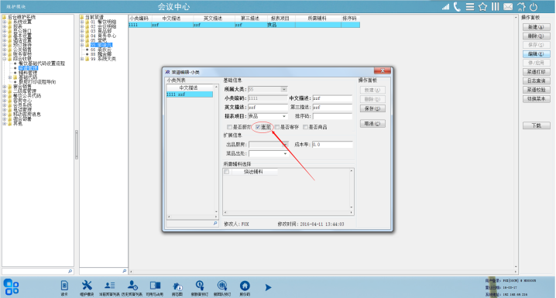The height and width of the screenshot is (298, 556).
Task: Open the mail envelope icon in top bar
Action: (508, 7)
